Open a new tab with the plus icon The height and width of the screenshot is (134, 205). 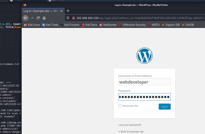pos(68,11)
